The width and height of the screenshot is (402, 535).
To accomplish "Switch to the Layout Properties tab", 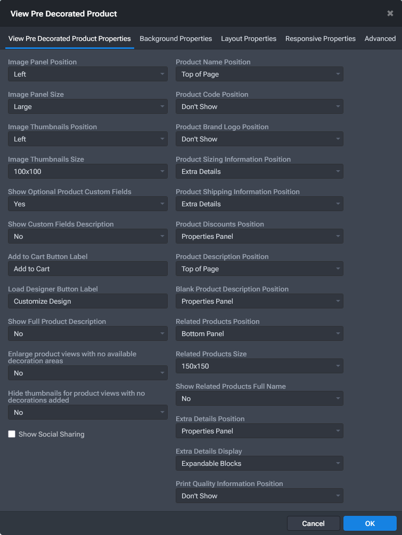I will click(249, 38).
